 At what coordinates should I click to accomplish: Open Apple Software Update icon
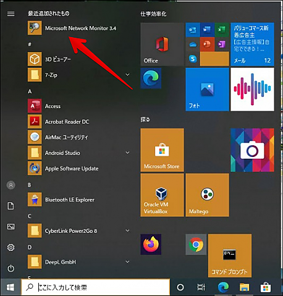35,168
